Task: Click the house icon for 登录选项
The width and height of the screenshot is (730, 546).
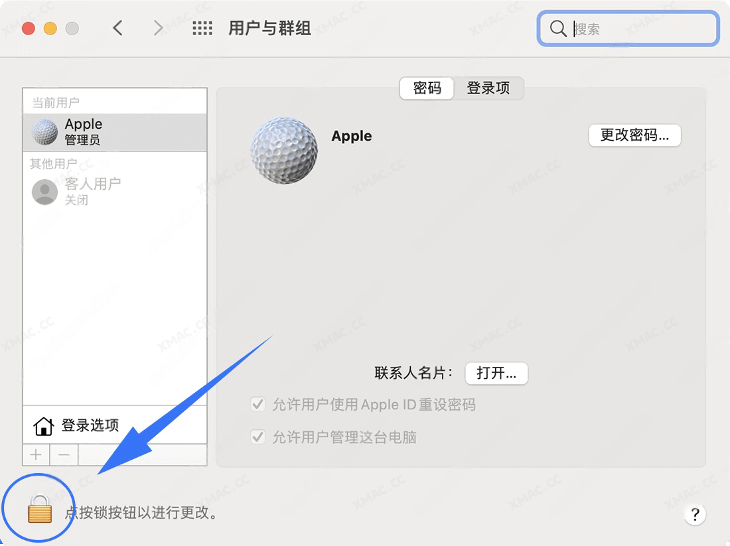Action: [43, 426]
